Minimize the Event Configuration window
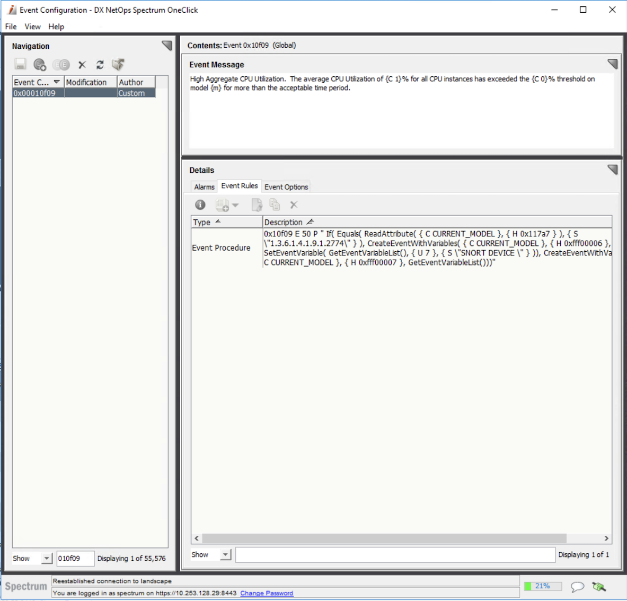Screen dimensions: 627x601 pos(554,10)
